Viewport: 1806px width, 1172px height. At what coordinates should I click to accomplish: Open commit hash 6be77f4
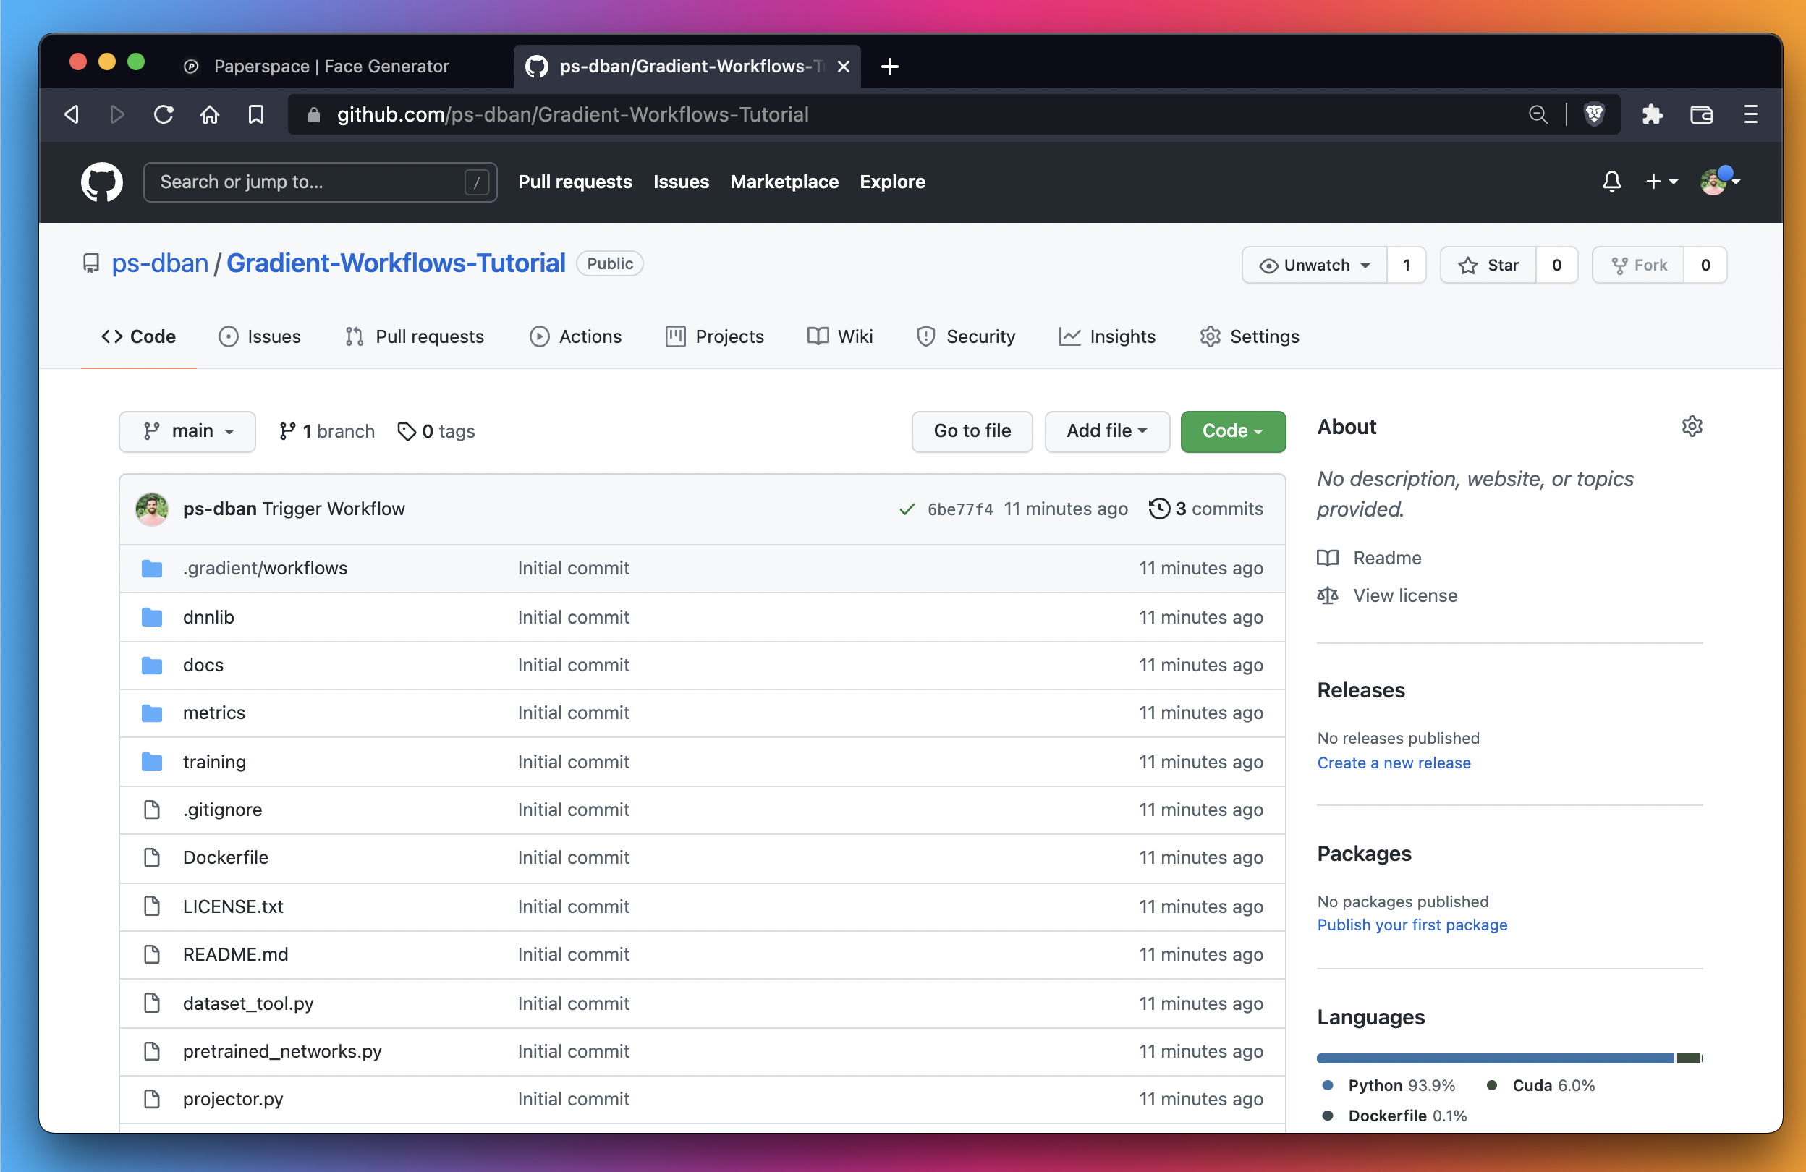tap(960, 509)
